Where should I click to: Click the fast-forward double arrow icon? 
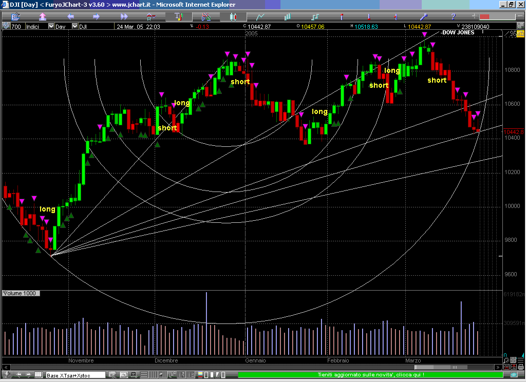pyautogui.click(x=124, y=16)
